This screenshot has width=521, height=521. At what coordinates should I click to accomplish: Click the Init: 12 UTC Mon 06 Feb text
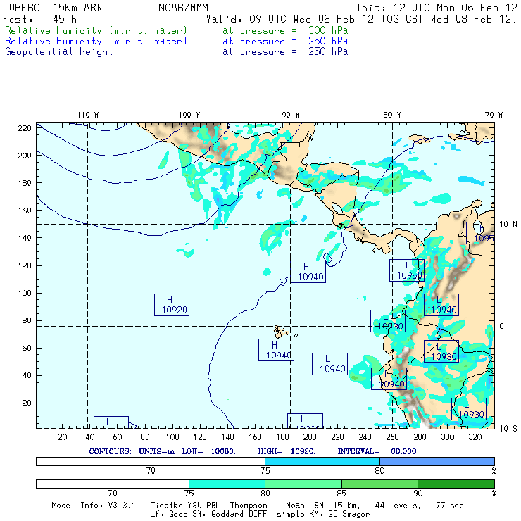point(437,8)
